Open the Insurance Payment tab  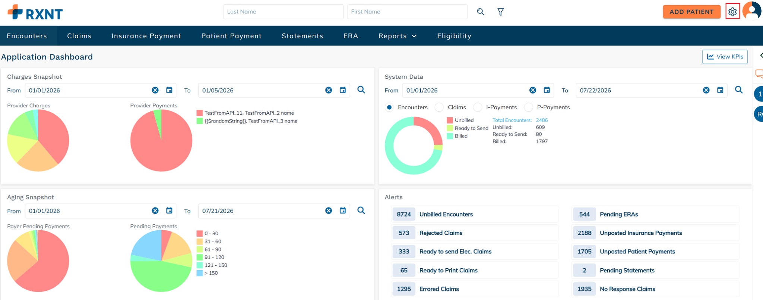click(146, 36)
